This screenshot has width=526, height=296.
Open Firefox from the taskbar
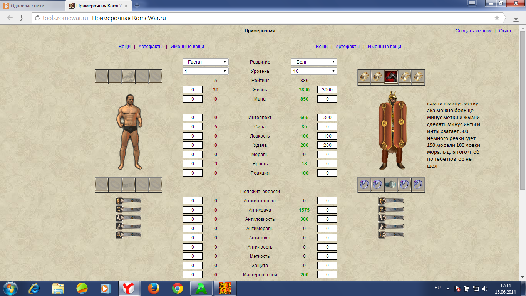[x=154, y=288]
